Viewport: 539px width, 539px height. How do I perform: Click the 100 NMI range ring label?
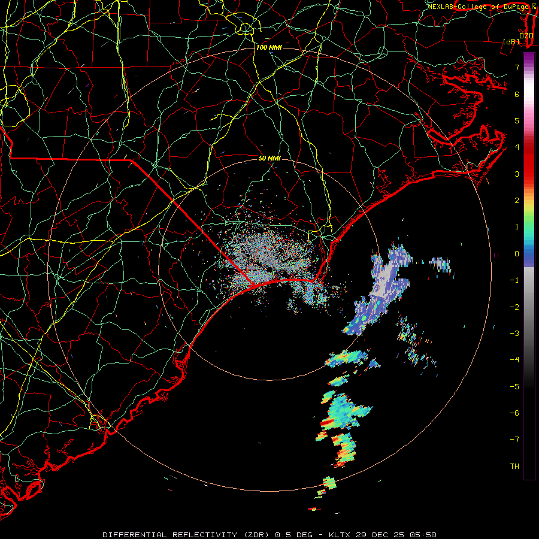click(269, 47)
